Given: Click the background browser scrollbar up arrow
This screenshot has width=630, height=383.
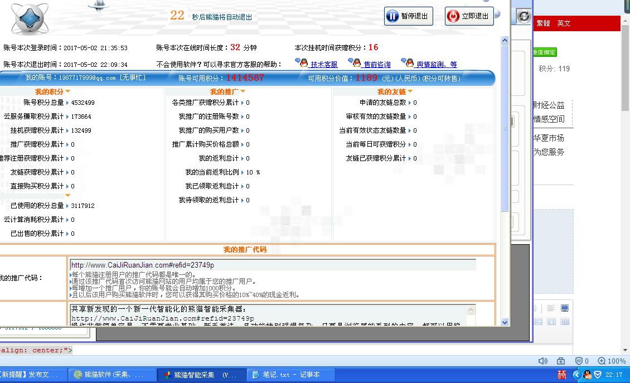Looking at the screenshot, I should coord(625,20).
